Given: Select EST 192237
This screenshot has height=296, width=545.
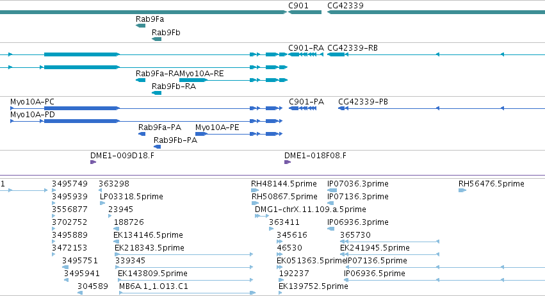Looking at the screenshot, I should pyautogui.click(x=294, y=274).
